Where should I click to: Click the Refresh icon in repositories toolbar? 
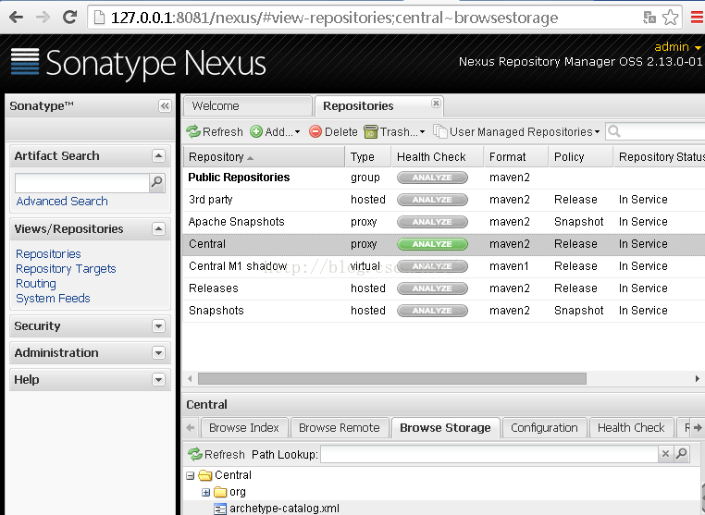(x=193, y=132)
